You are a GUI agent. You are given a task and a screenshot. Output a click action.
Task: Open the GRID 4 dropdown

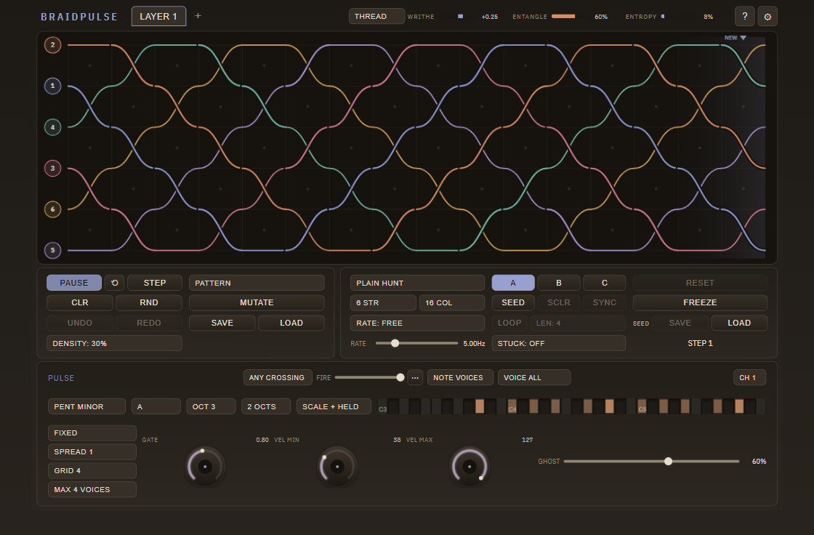click(x=92, y=470)
